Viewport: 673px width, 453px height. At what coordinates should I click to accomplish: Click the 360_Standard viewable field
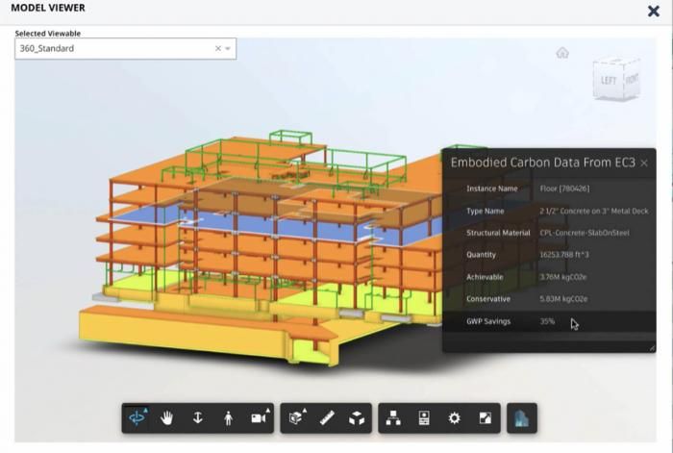[125, 48]
